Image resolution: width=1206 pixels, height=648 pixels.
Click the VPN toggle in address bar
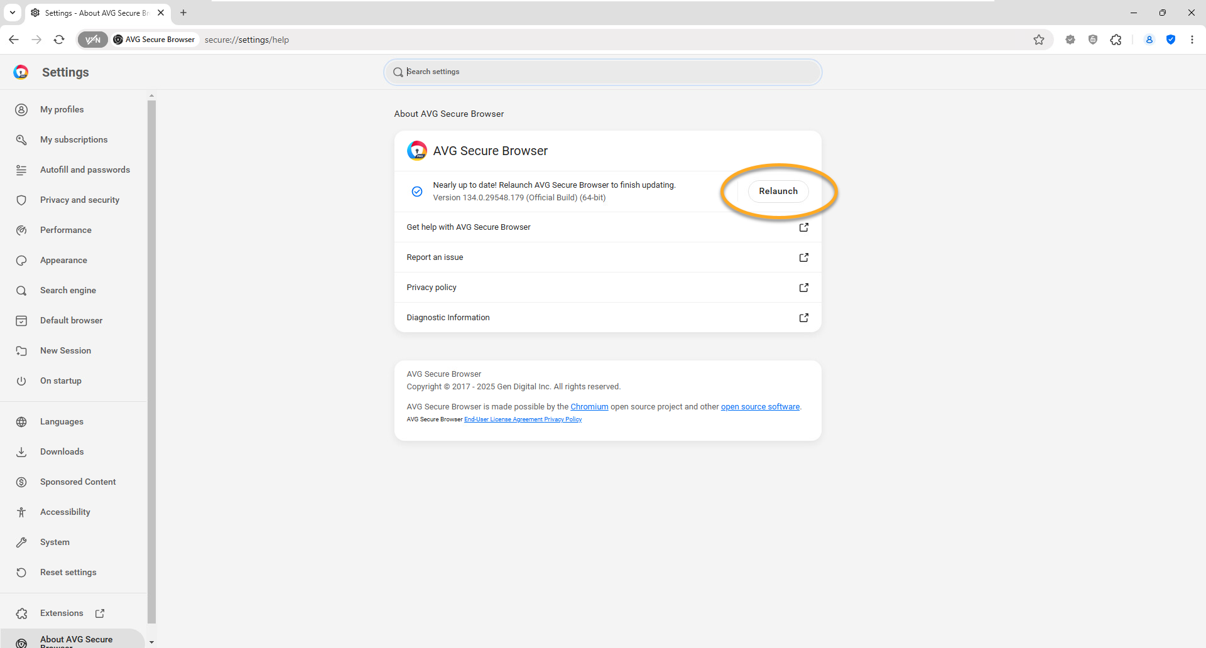coord(92,40)
